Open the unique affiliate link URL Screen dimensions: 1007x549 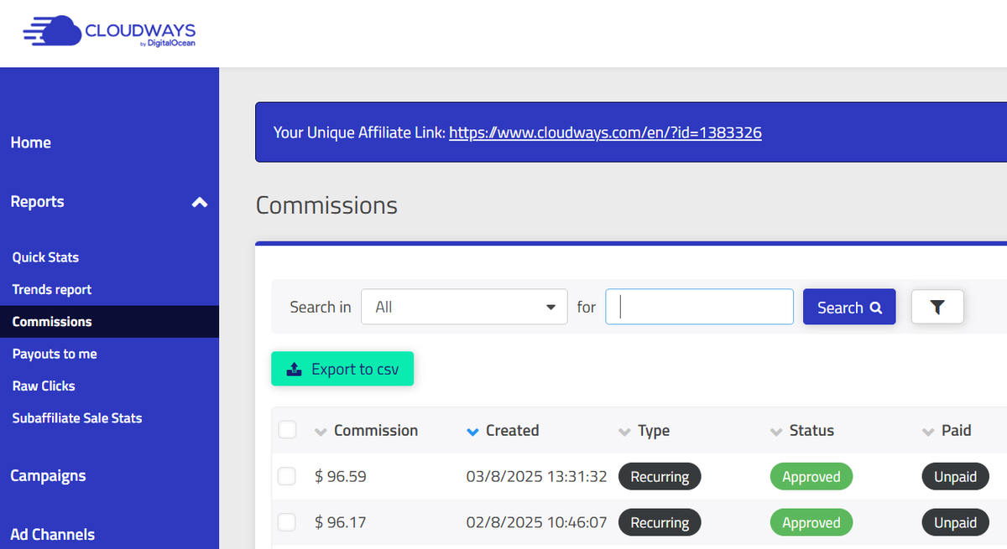tap(605, 132)
